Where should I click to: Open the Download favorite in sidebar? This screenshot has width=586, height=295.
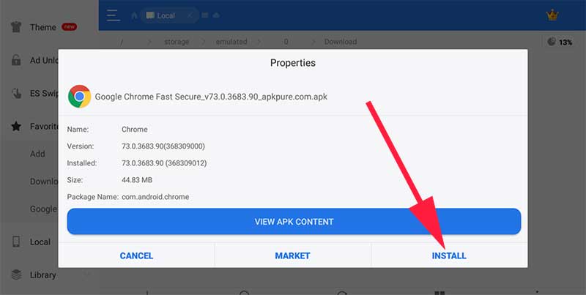click(x=44, y=181)
